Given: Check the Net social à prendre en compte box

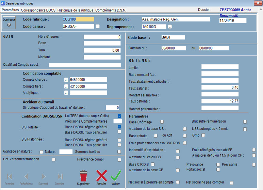Looking at the screenshot, I should tap(178, 182).
